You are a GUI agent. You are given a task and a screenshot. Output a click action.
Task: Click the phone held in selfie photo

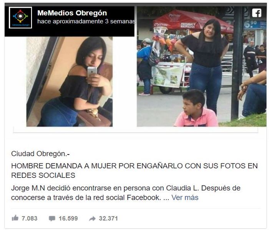click(92, 72)
